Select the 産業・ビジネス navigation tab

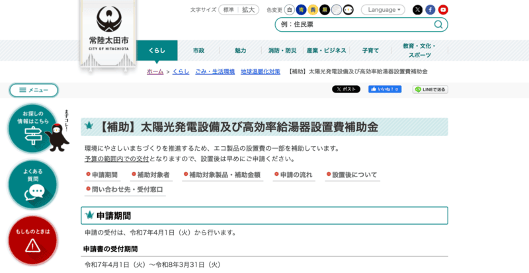(x=326, y=51)
